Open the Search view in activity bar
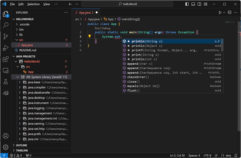The width and height of the screenshot is (241, 158). pyautogui.click(x=6, y=25)
